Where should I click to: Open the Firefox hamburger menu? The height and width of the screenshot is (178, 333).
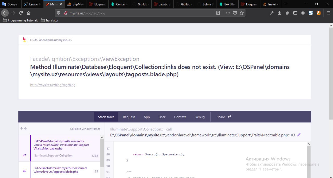click(328, 13)
